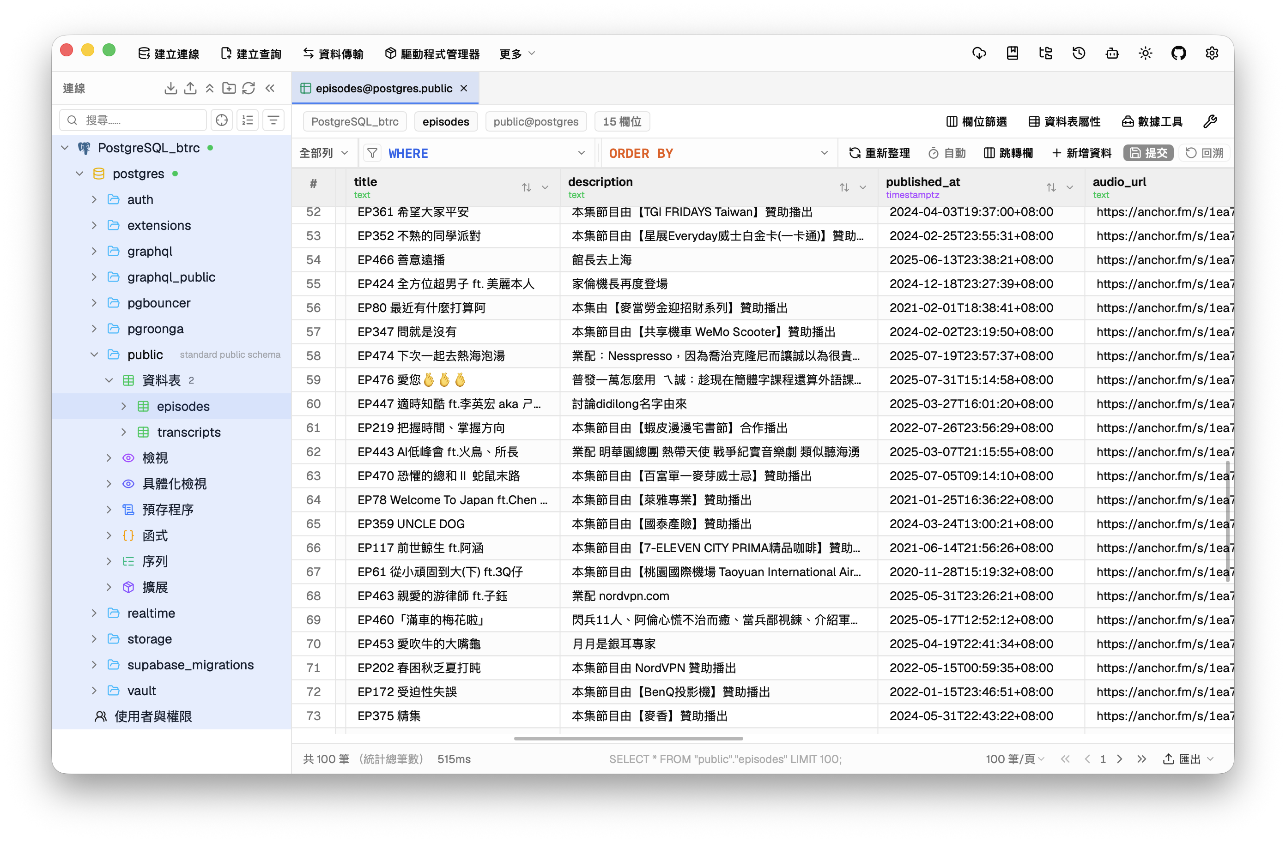Sort the published_at column arrows
Screen dimensions: 1286x842
pyautogui.click(x=1051, y=187)
